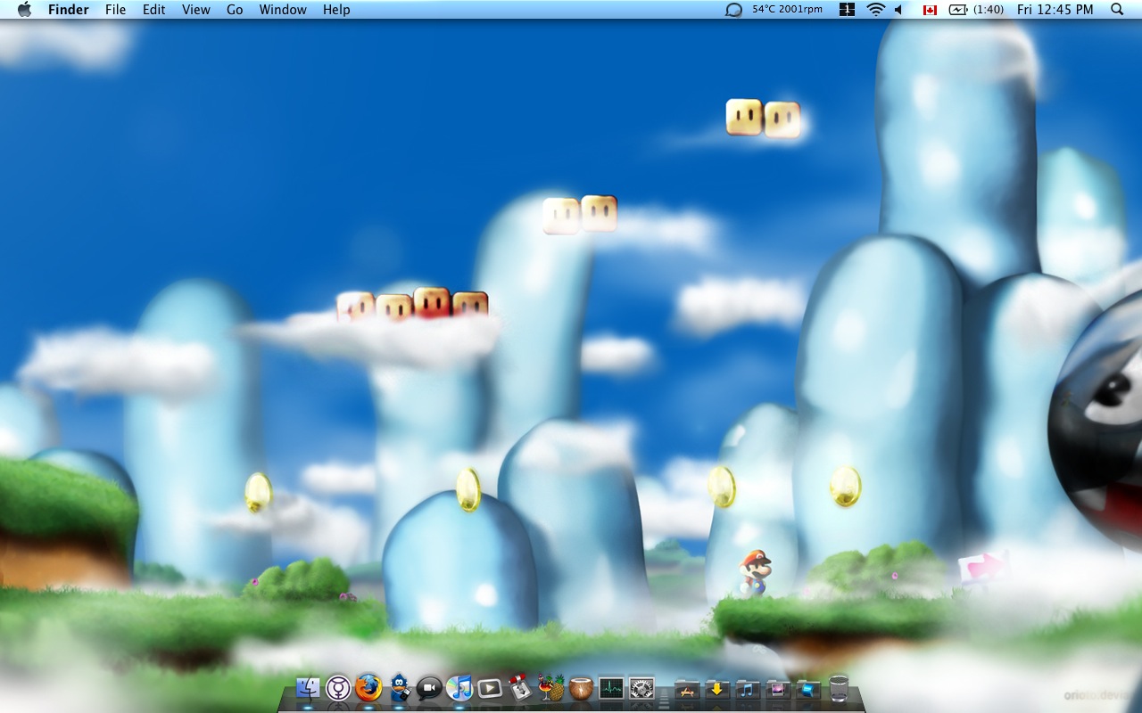The image size is (1142, 713).
Task: Open the Spaces menu bar icon
Action: [x=848, y=10]
